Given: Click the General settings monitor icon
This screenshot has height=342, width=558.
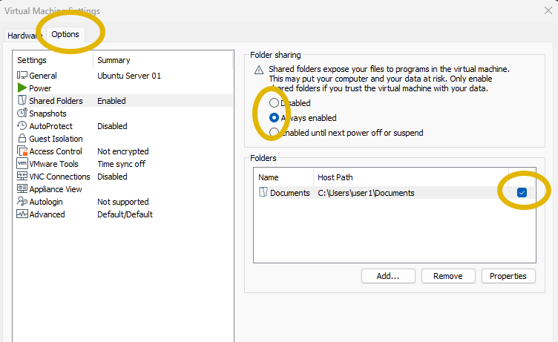Looking at the screenshot, I should click(x=22, y=75).
